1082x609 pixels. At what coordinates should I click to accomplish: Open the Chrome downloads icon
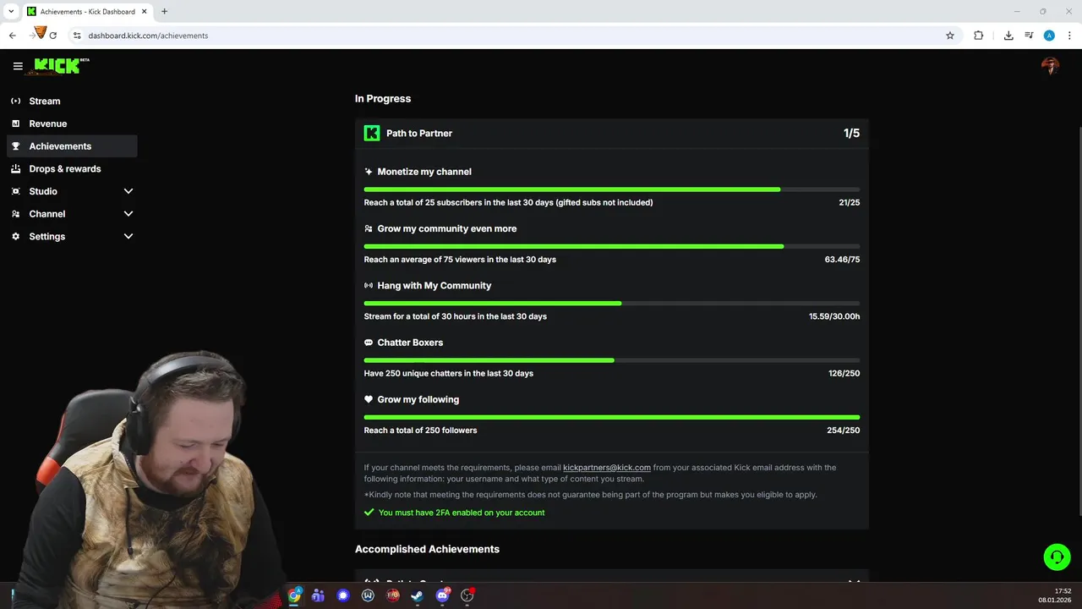pos(1008,36)
